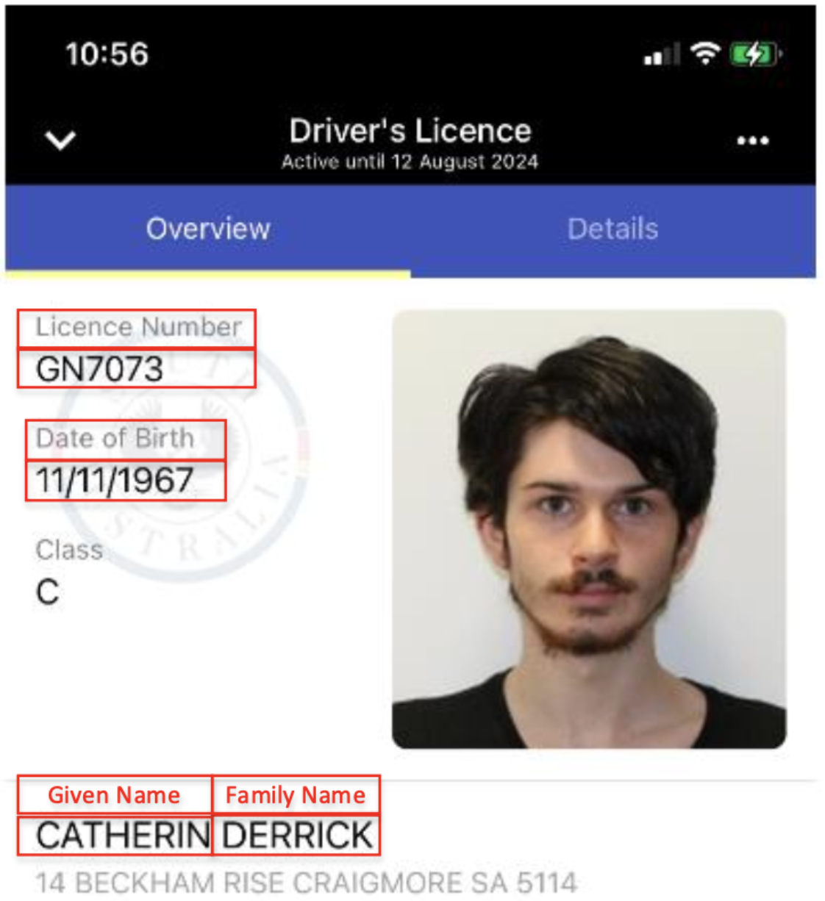Tap the 10:56 clock in status bar
The height and width of the screenshot is (901, 825).
point(107,54)
